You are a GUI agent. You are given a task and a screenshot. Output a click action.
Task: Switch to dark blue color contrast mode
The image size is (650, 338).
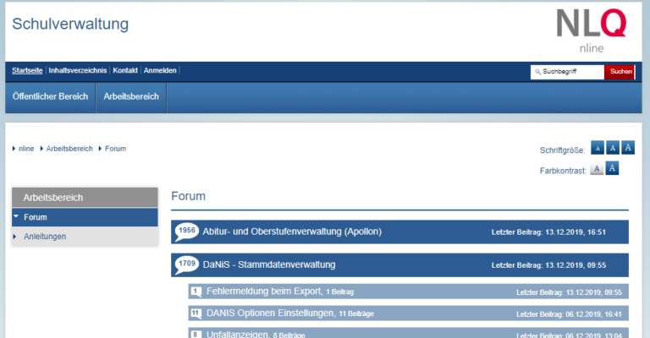(x=613, y=169)
